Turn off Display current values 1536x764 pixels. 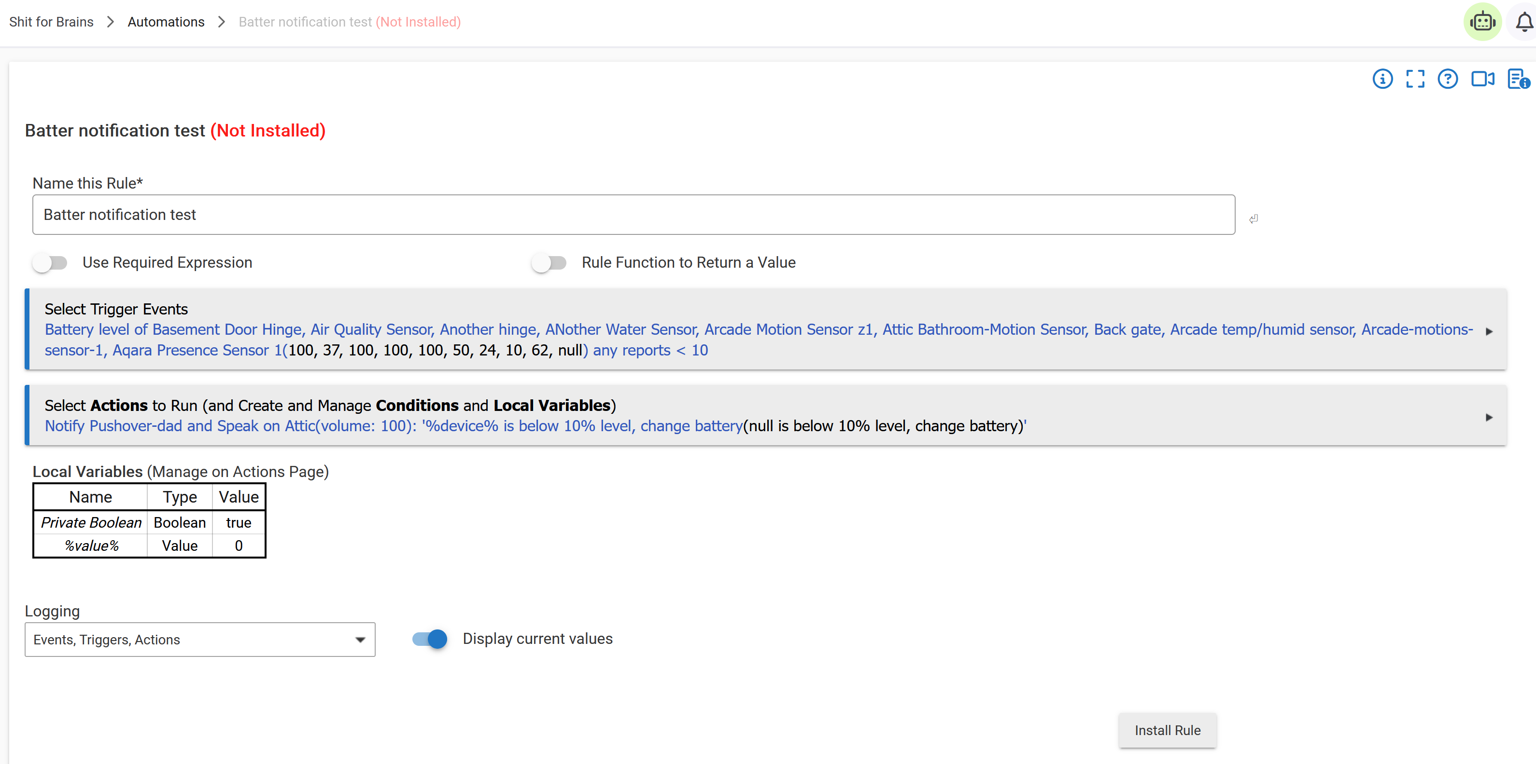point(429,639)
